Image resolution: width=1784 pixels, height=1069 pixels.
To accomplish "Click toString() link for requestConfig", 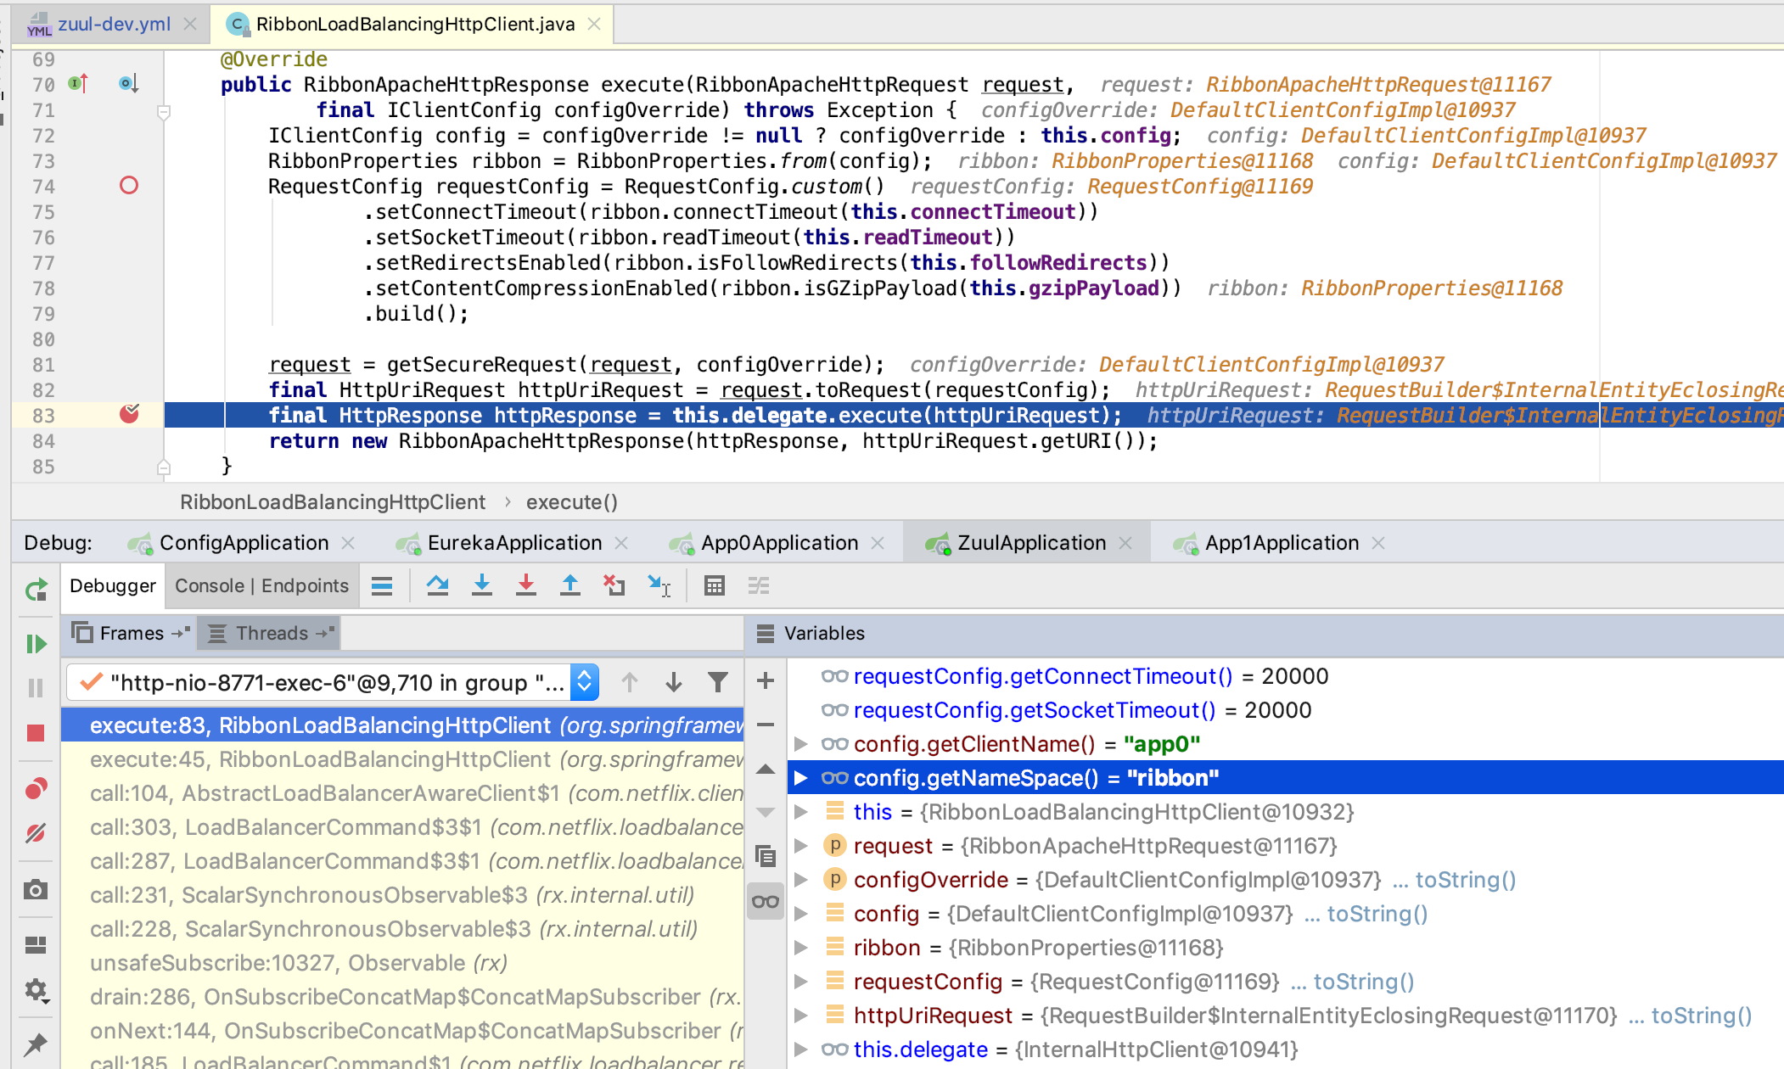I will coord(1364,982).
